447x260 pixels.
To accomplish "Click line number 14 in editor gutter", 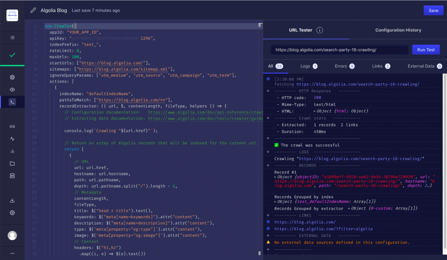I will (x=34, y=106).
